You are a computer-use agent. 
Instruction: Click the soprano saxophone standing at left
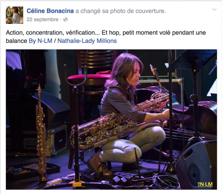(41, 133)
